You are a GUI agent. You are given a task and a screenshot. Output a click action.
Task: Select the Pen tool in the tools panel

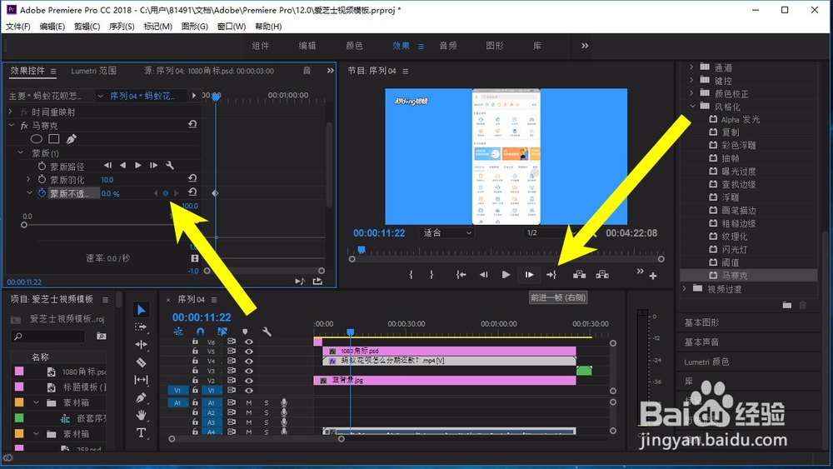[141, 397]
